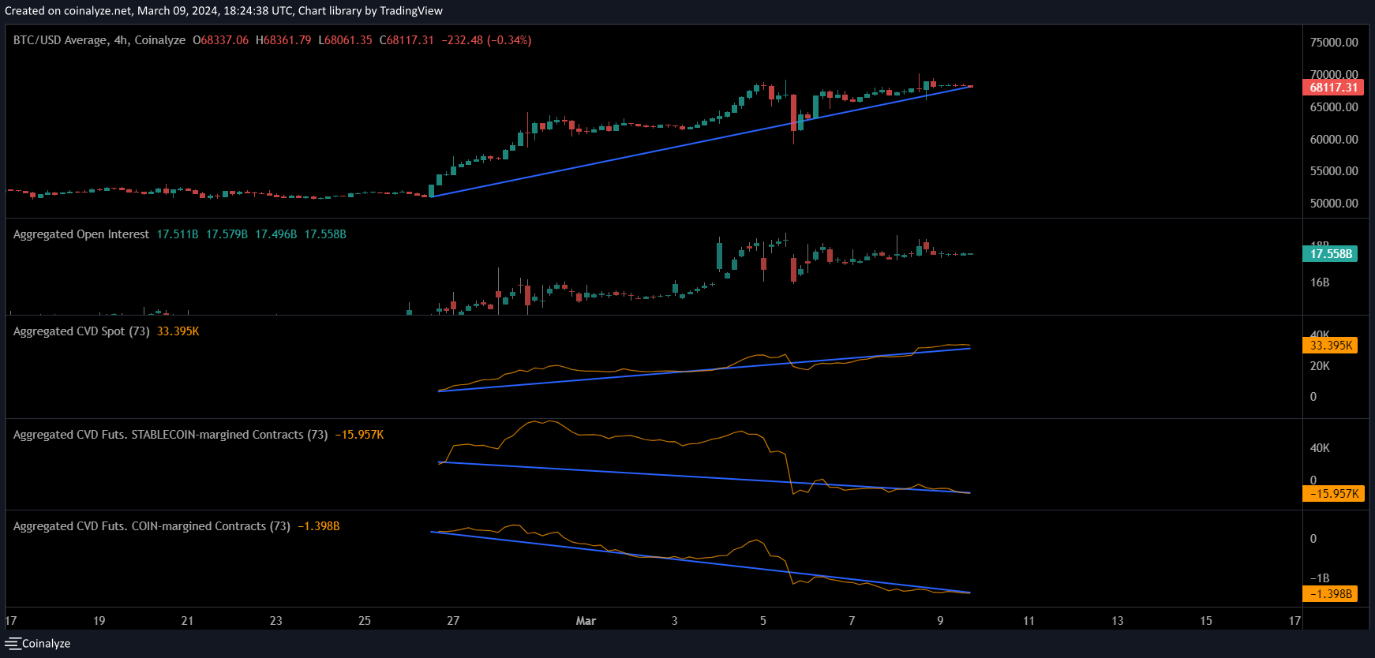Screen dimensions: 1375x658
Task: Click the orange 33.395K CVD Spot tag
Action: pyautogui.click(x=1331, y=346)
